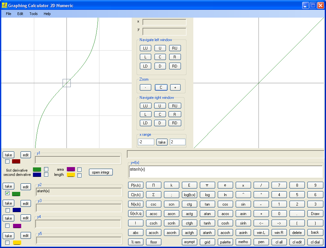Insert the factorial ! key
The height and width of the screenshot is (248, 326).
[136, 223]
